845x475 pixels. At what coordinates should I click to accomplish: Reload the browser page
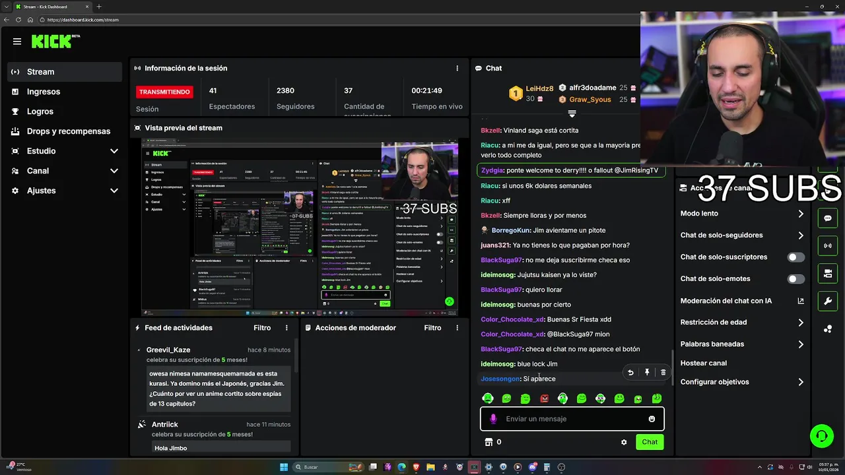coord(18,20)
